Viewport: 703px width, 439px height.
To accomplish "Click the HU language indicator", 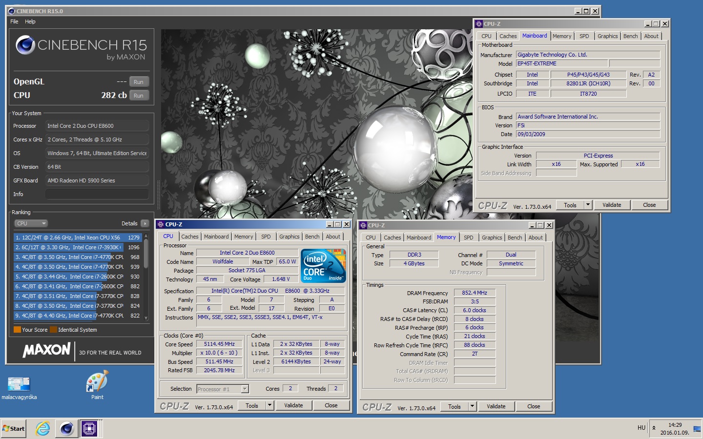I will [x=641, y=428].
